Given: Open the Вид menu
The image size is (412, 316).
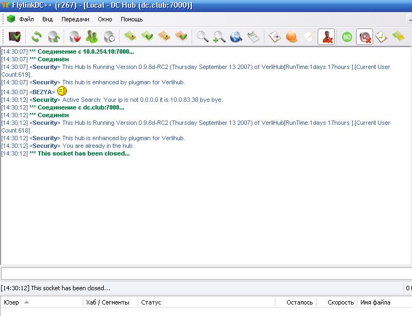Looking at the screenshot, I should (x=47, y=19).
